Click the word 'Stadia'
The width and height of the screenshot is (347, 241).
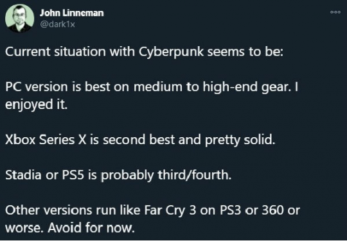[23, 175]
